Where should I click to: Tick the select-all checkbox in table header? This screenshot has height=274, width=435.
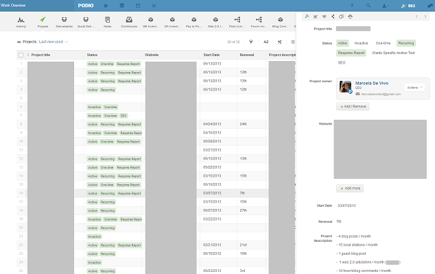click(21, 54)
